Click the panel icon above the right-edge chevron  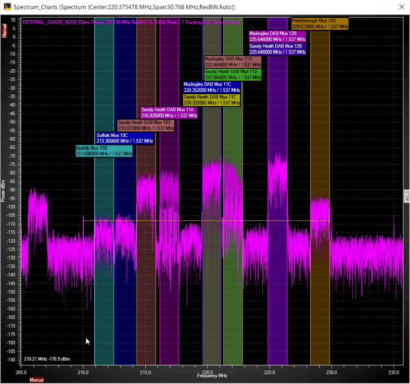(407, 194)
